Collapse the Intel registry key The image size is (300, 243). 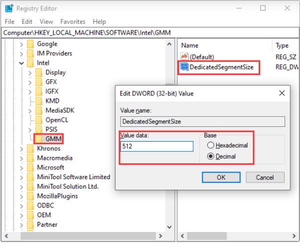(x=21, y=63)
